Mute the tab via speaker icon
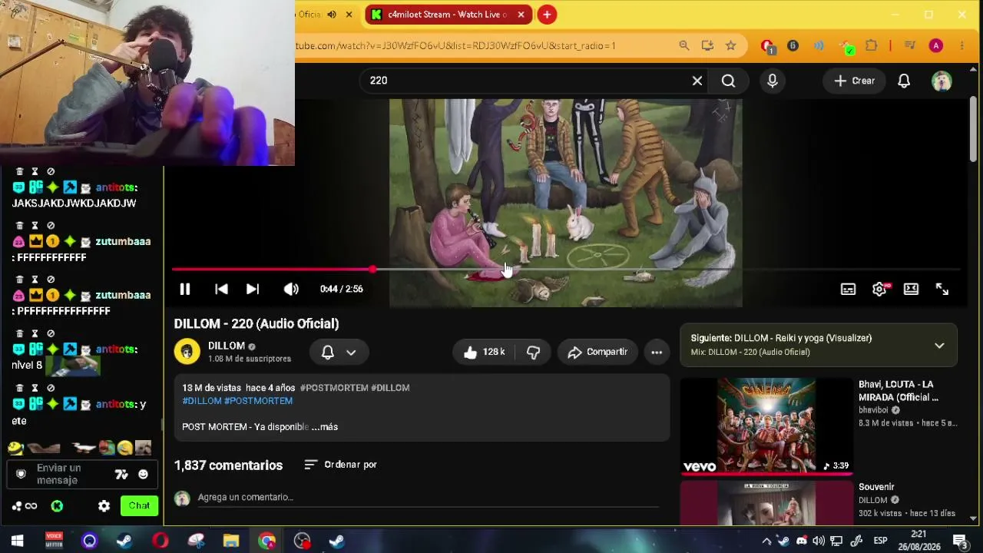The image size is (983, 553). point(332,15)
